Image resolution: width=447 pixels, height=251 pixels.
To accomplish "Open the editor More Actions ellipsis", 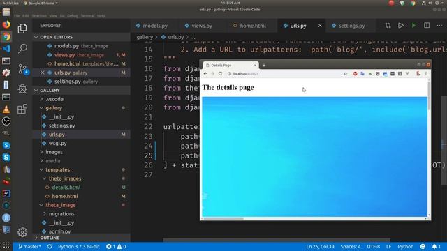I will tap(439, 26).
